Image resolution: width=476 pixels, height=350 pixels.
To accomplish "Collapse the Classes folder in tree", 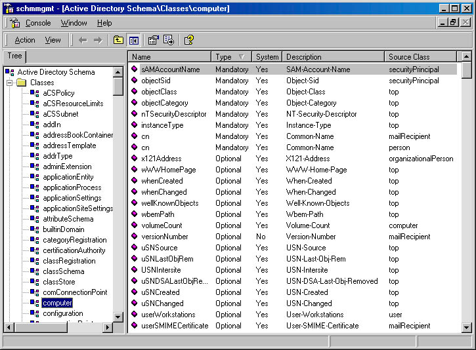I will [x=10, y=83].
